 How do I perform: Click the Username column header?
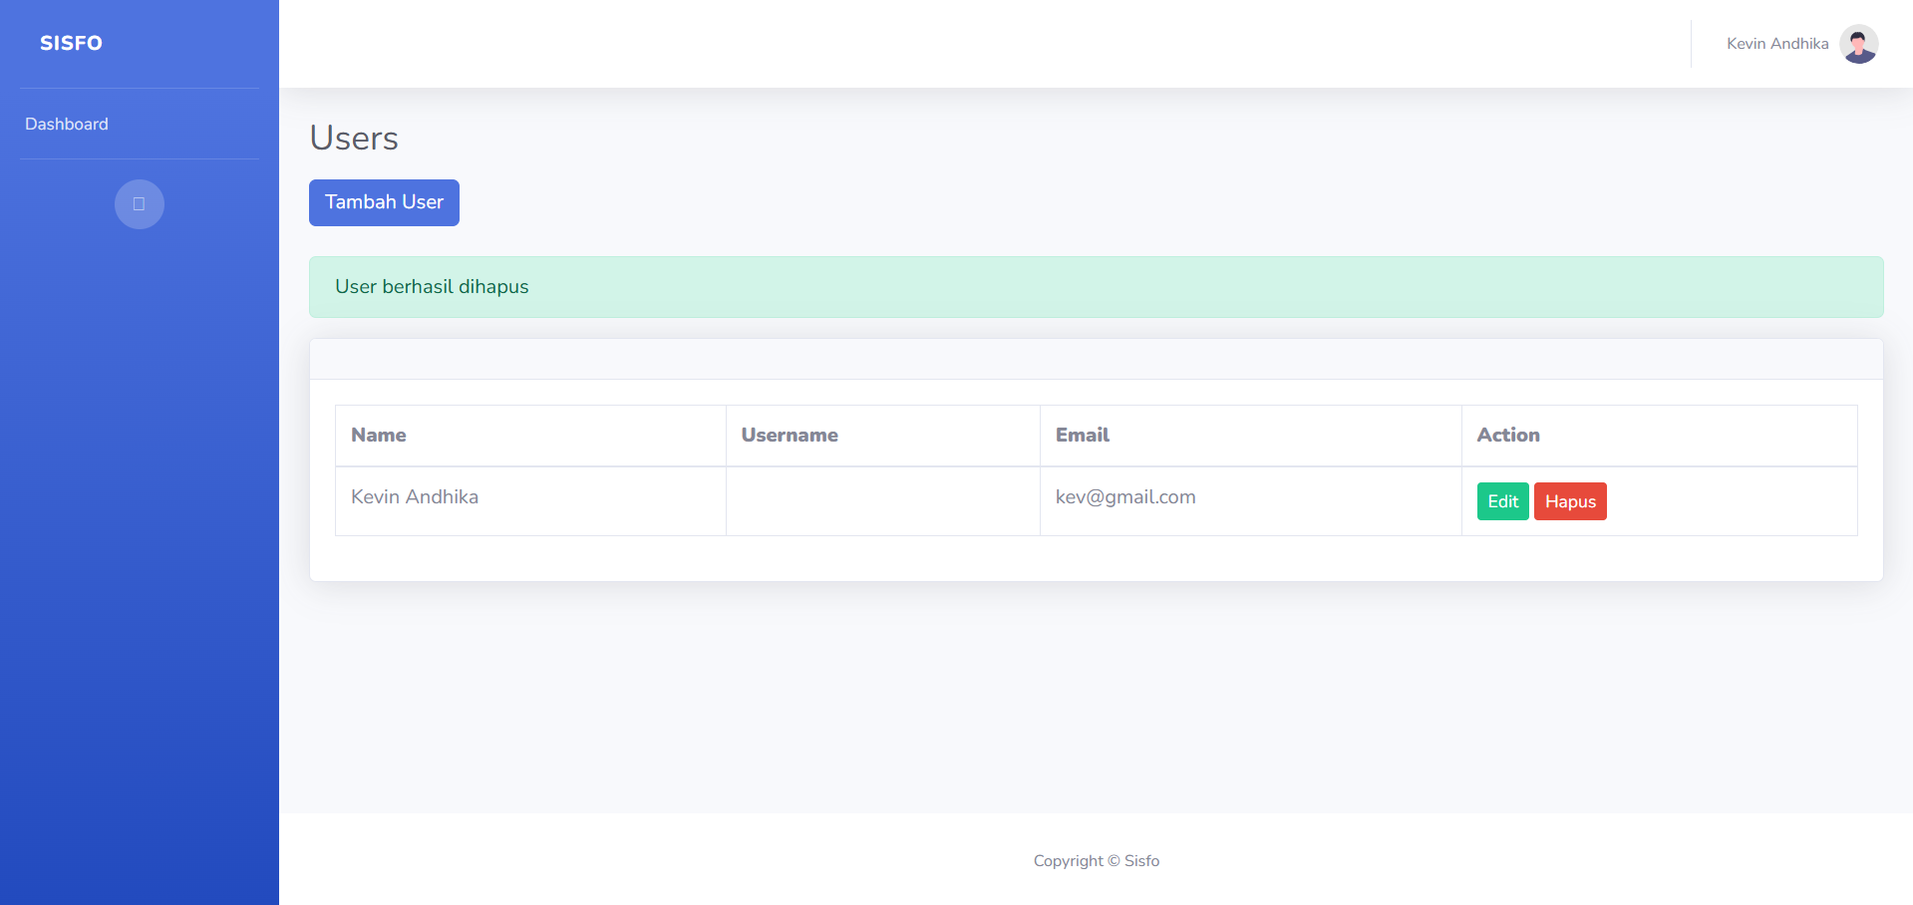point(790,435)
